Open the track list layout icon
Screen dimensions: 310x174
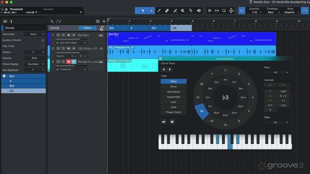pos(98,21)
